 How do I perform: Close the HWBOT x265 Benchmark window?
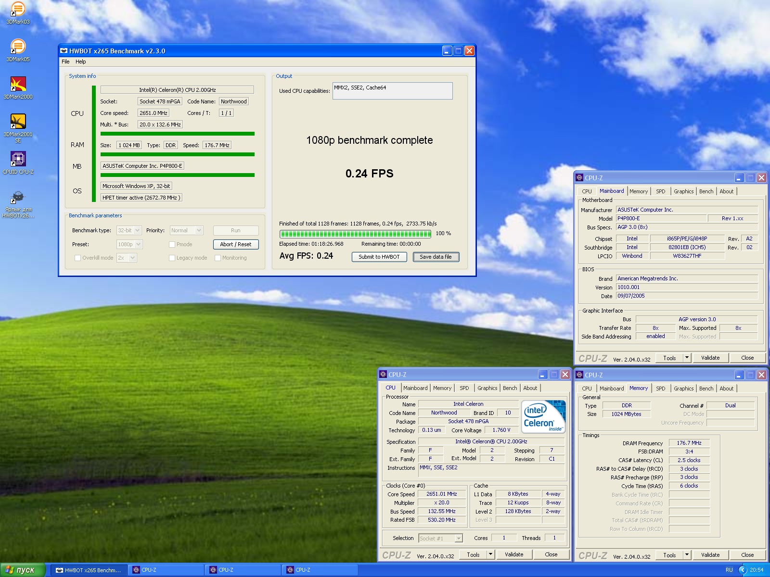tap(469, 50)
